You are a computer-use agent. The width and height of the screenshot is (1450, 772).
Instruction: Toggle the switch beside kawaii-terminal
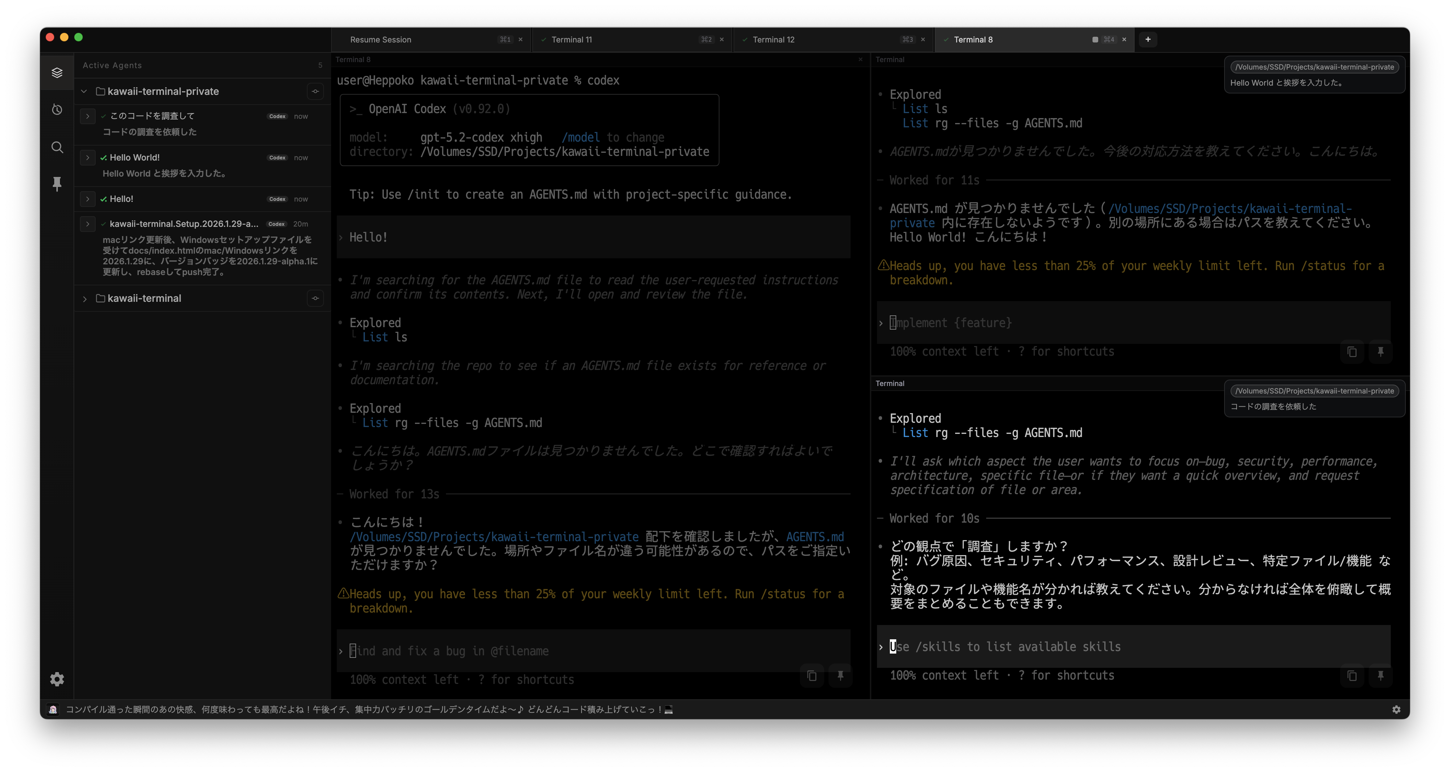[315, 298]
